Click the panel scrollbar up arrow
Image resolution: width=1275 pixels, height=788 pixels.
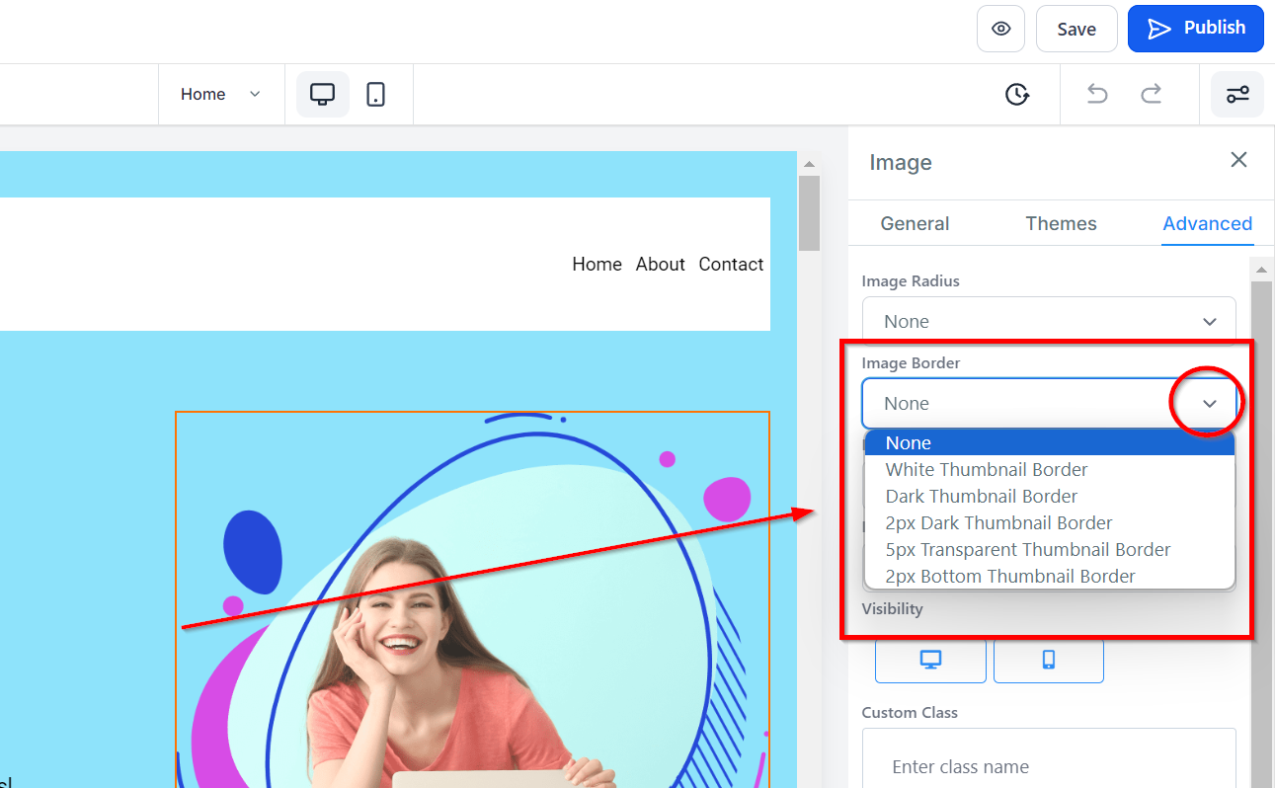pos(1261,270)
